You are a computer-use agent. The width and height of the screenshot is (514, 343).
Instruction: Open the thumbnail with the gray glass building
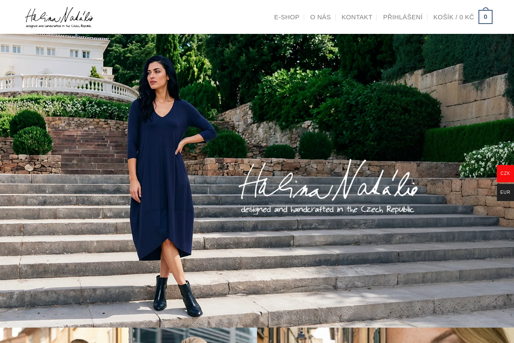click(x=193, y=335)
